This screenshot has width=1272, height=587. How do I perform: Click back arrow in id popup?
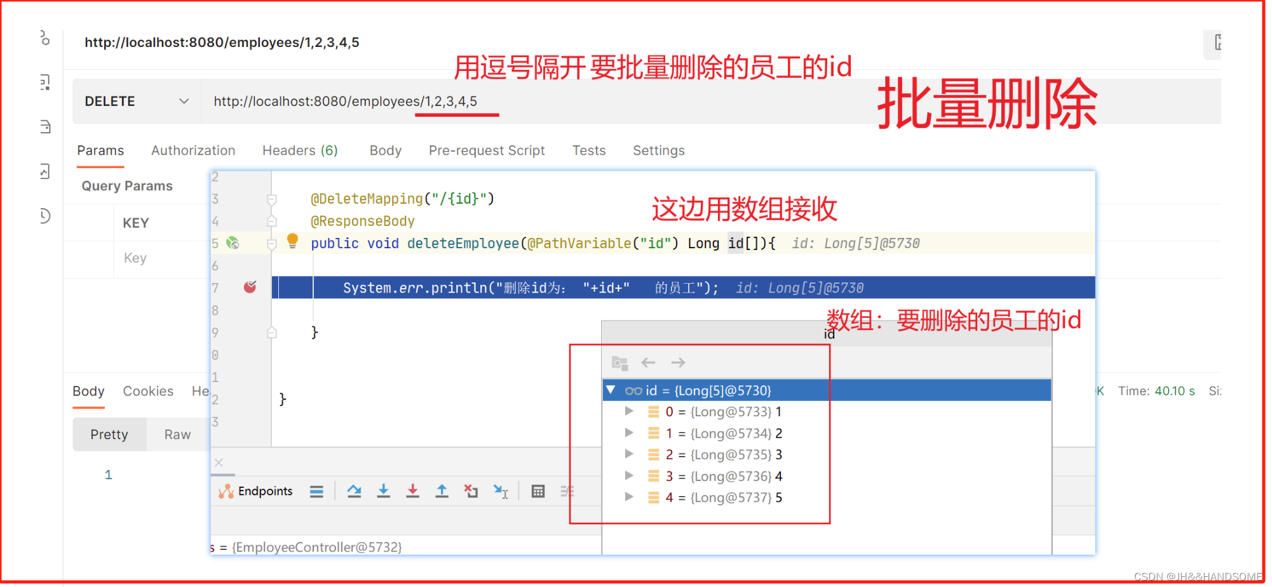click(x=648, y=362)
